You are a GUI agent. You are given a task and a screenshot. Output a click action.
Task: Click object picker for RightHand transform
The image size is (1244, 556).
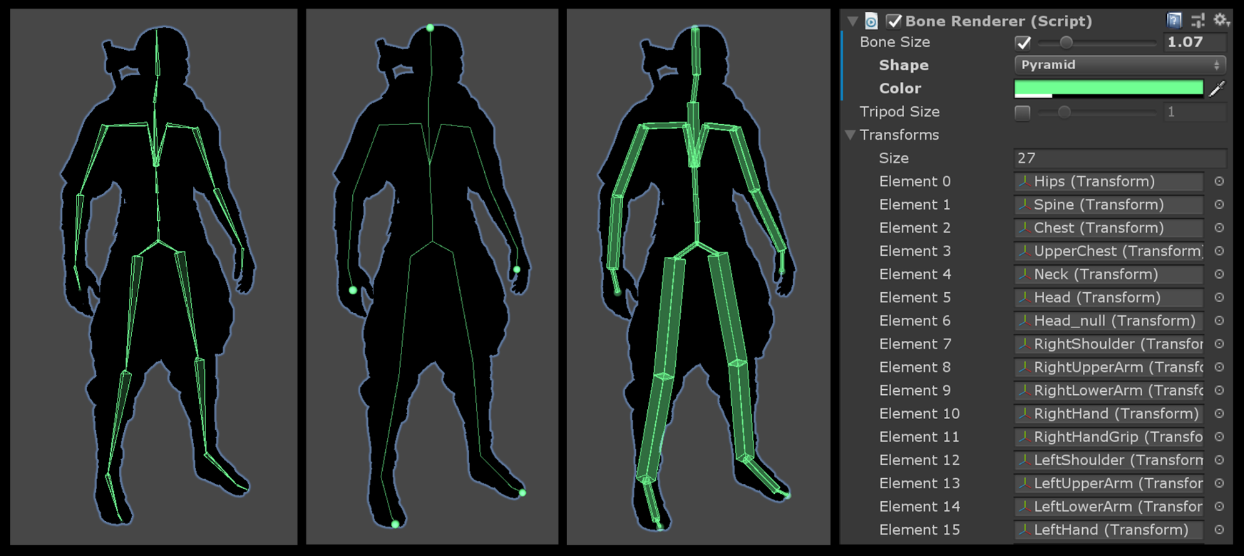[1219, 414]
